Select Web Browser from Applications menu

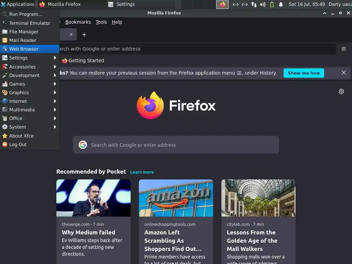(30, 49)
